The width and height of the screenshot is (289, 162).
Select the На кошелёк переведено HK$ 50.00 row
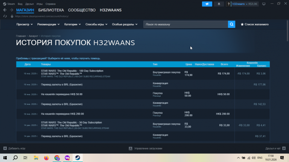(143, 94)
